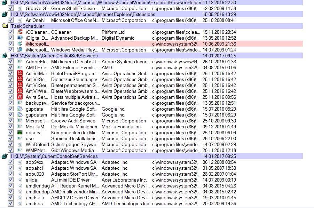The width and height of the screenshot is (314, 208).
Task: Select 'Adobe Systems Incor...' publisher cell
Action: click(x=125, y=62)
